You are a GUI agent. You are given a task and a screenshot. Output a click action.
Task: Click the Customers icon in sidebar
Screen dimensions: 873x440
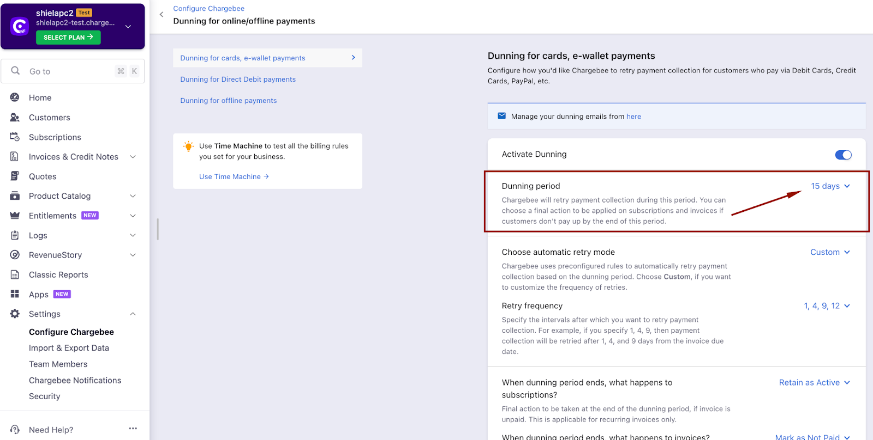coord(15,118)
